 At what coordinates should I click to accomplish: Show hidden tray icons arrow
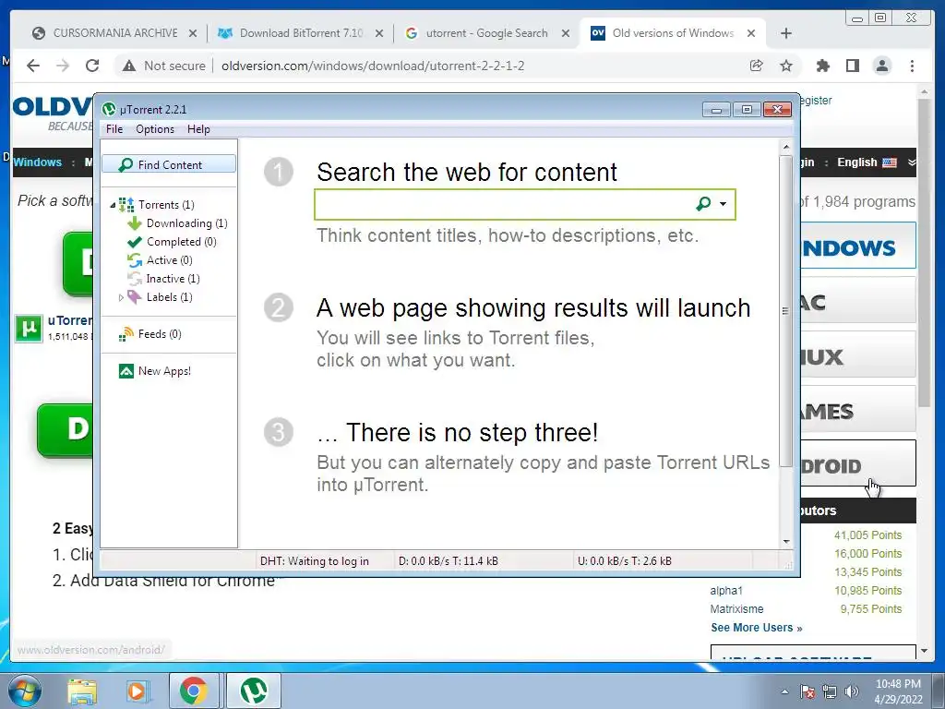tap(784, 691)
